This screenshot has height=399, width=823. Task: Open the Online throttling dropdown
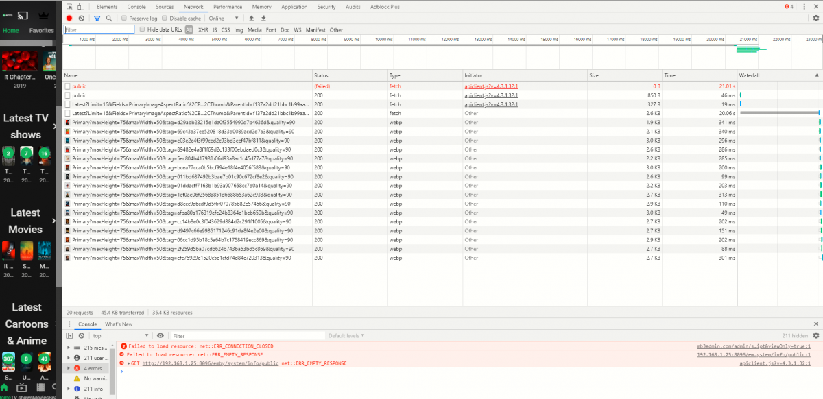tap(226, 19)
